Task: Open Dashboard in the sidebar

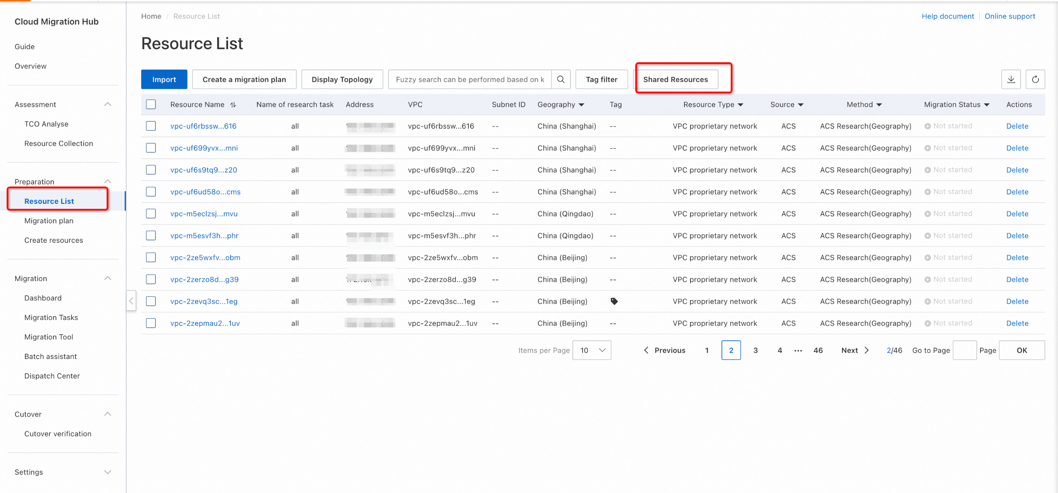Action: point(43,298)
